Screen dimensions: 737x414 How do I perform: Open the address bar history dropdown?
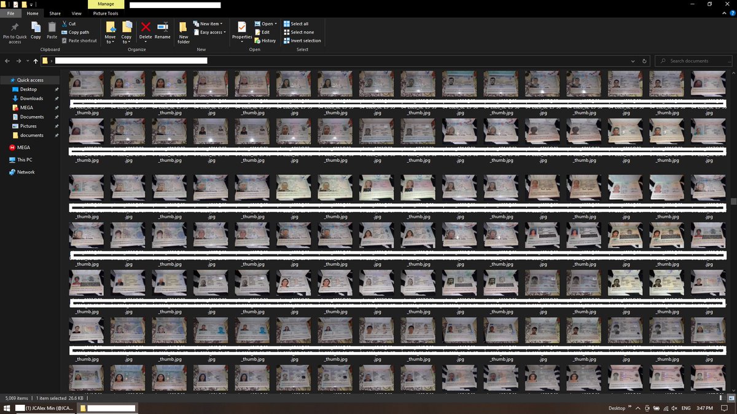pyautogui.click(x=633, y=61)
